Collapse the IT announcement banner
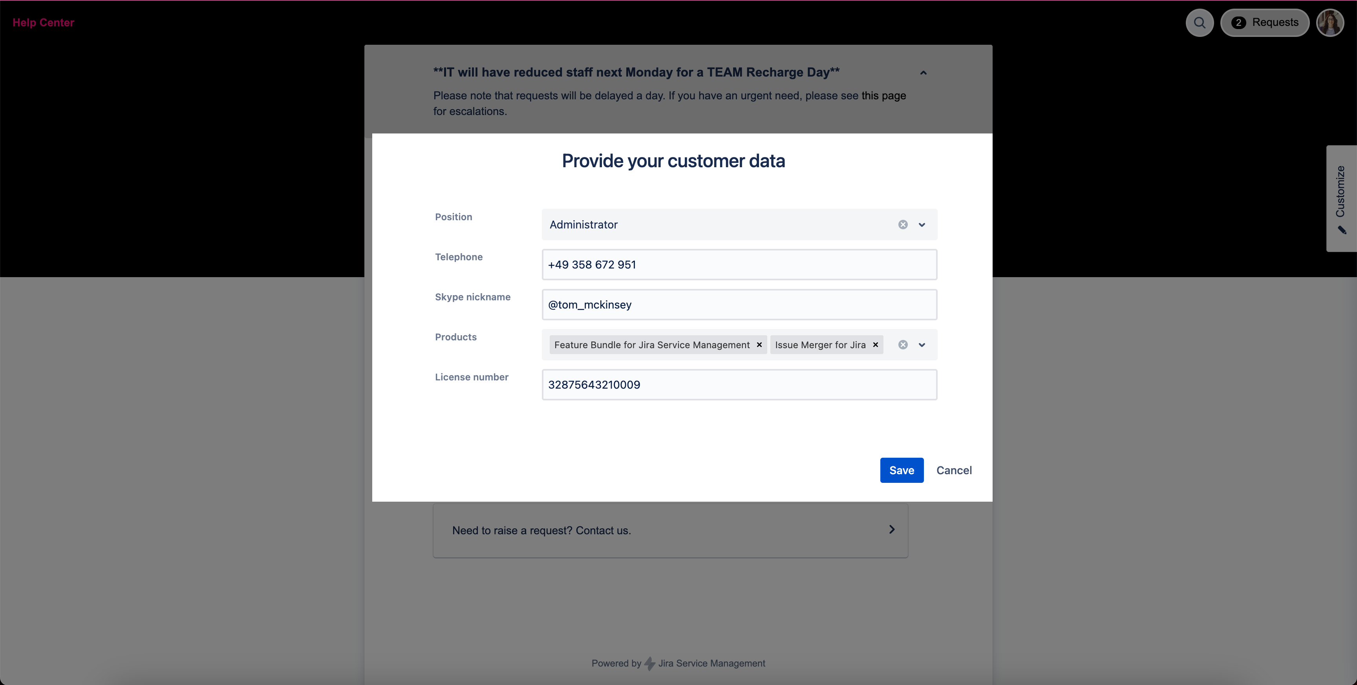 point(924,73)
